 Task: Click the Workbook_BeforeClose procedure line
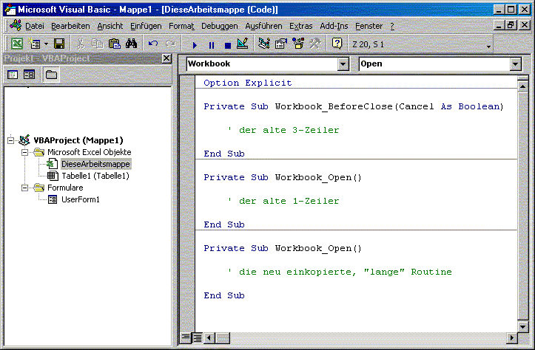pyautogui.click(x=354, y=106)
